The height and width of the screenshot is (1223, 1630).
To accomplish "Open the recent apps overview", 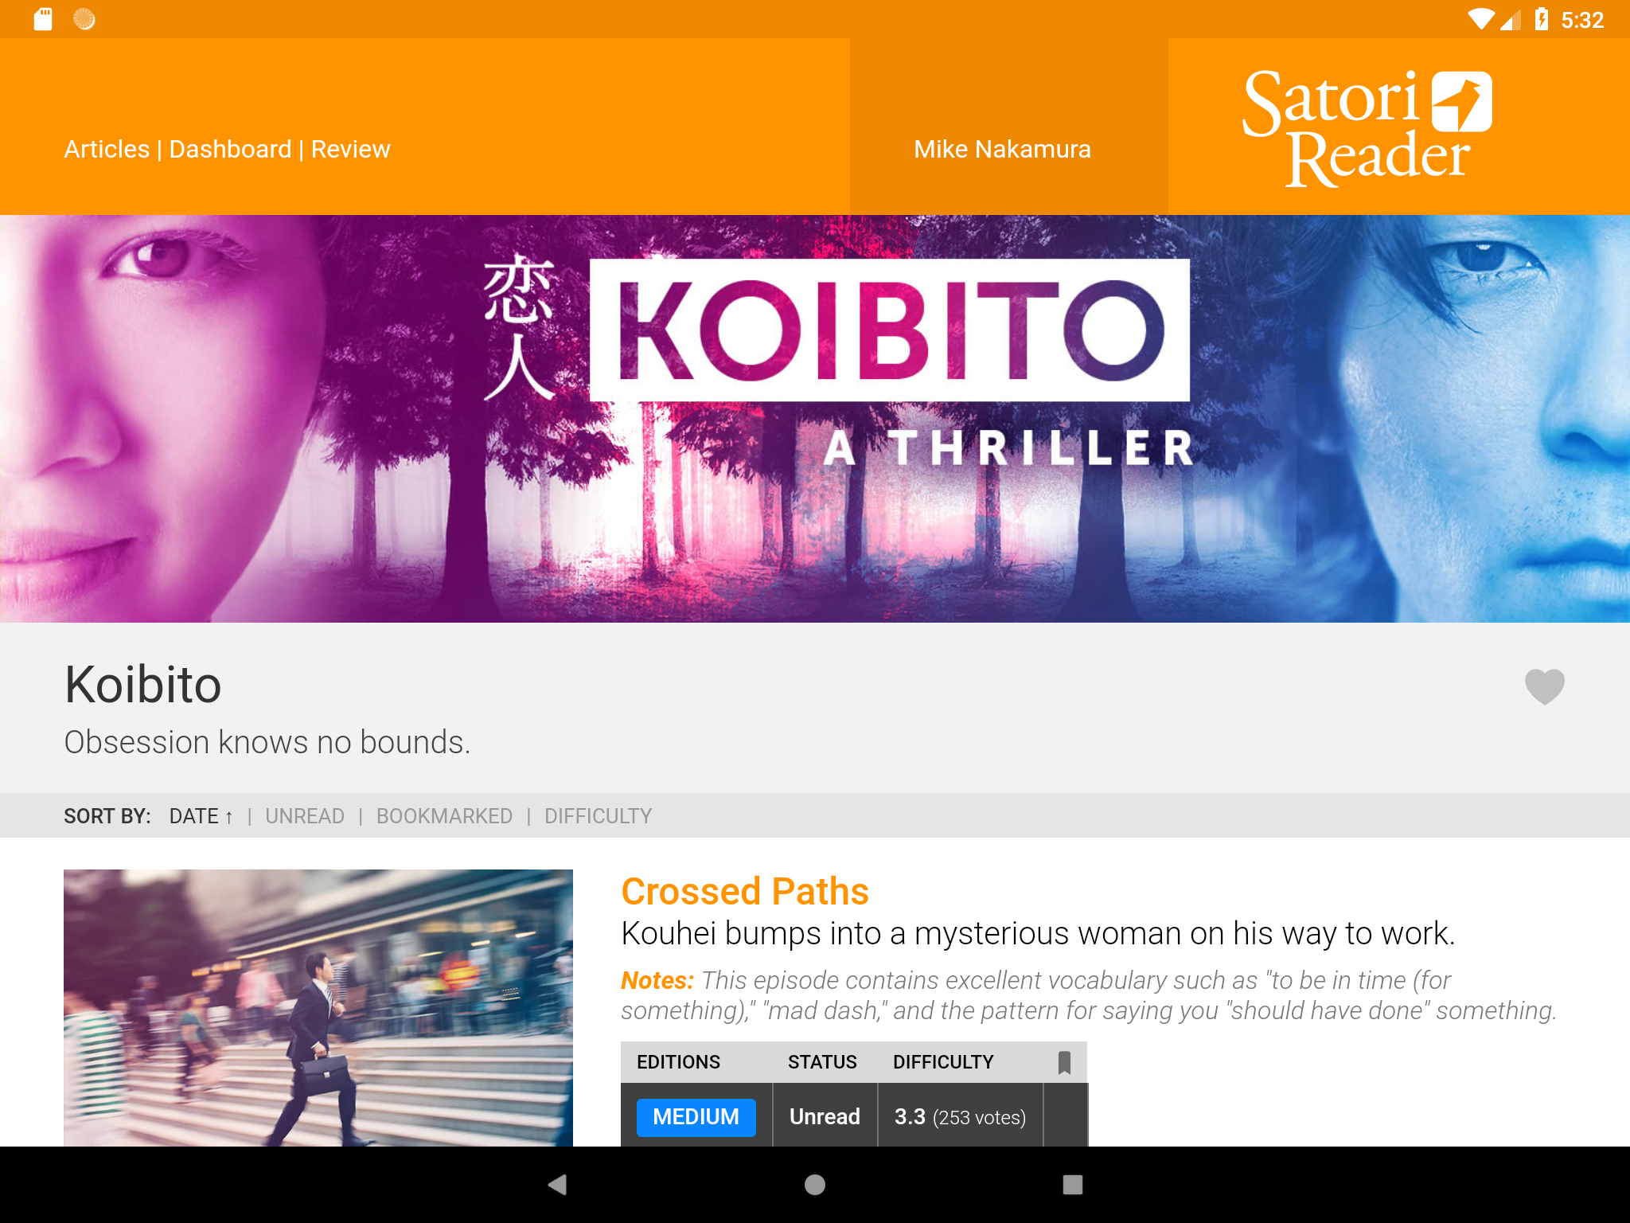I will click(1072, 1185).
